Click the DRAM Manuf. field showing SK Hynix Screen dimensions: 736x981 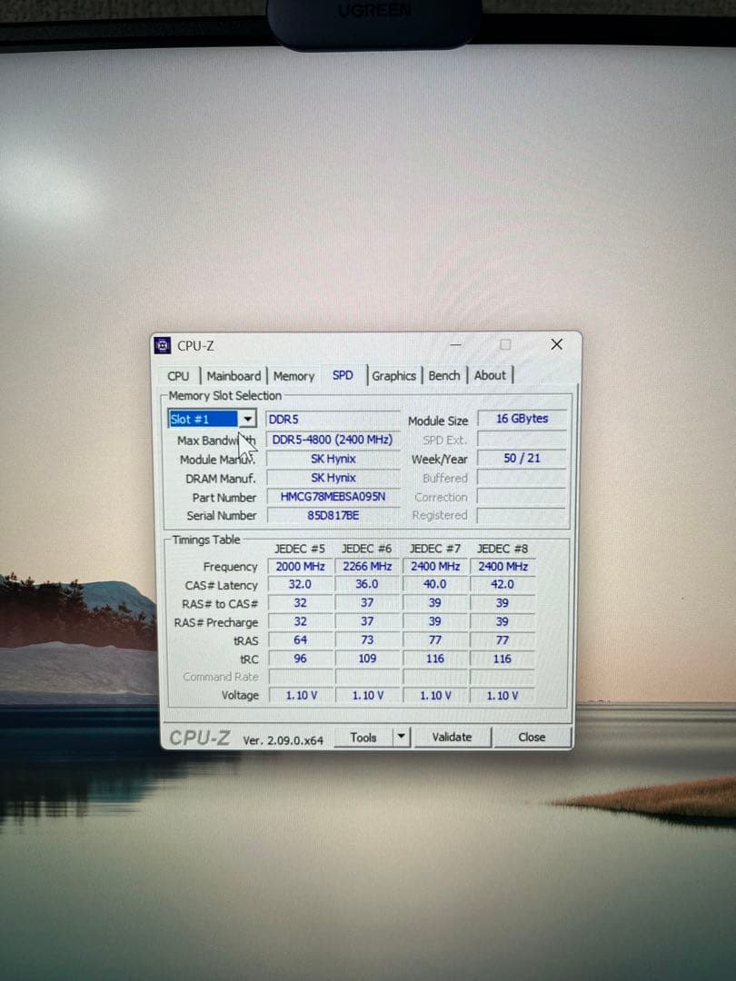point(333,478)
